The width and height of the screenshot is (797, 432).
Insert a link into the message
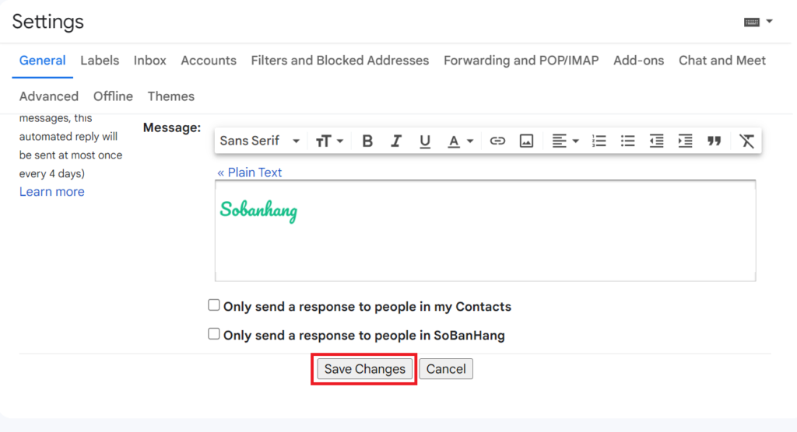(497, 141)
